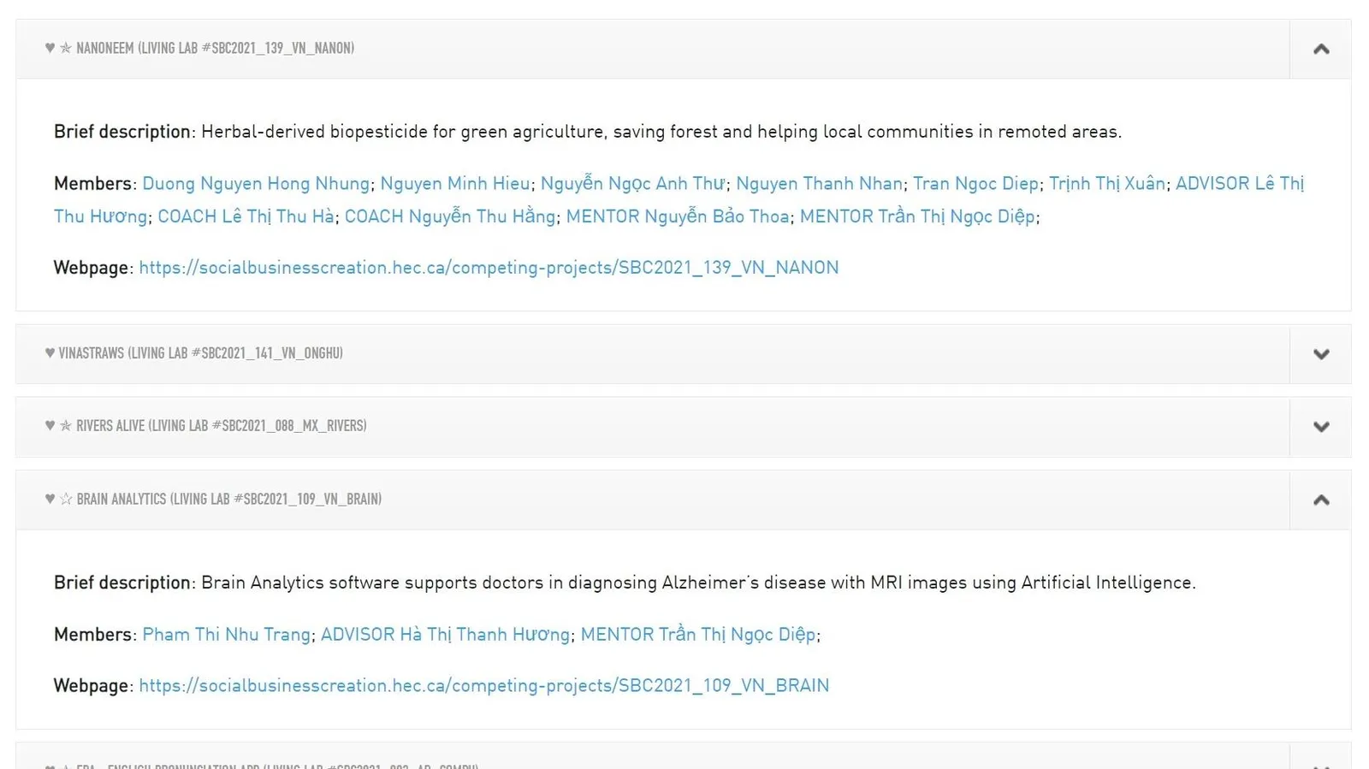Click the heart icon next to NanoNeem
1369x769 pixels.
coord(50,48)
